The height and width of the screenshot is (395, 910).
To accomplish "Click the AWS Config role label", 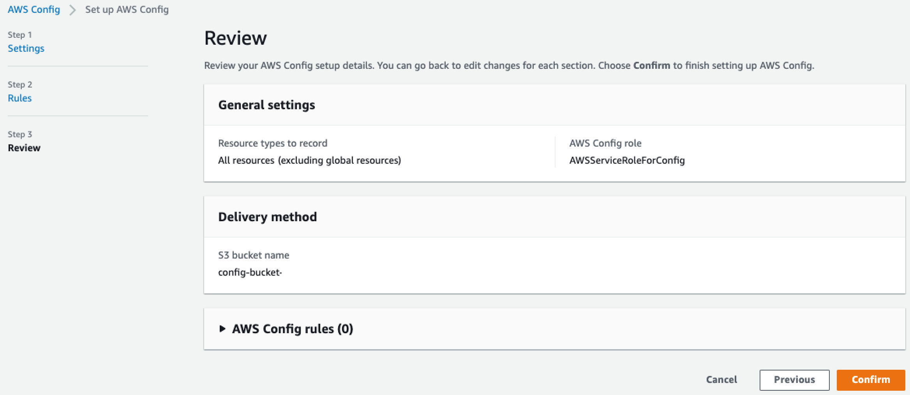I will (605, 143).
